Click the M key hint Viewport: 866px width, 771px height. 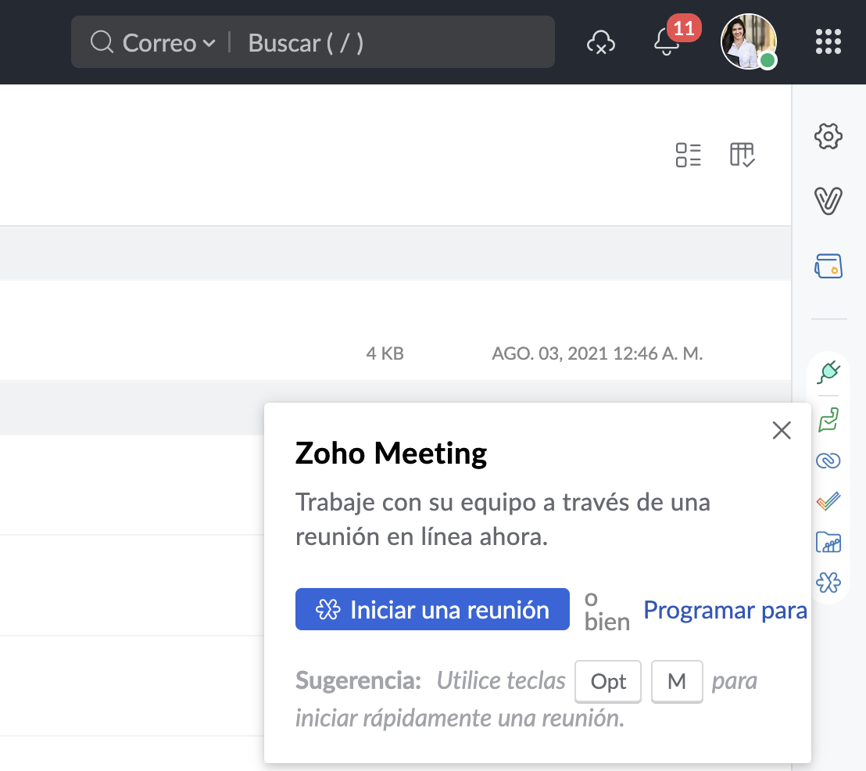pyautogui.click(x=677, y=681)
